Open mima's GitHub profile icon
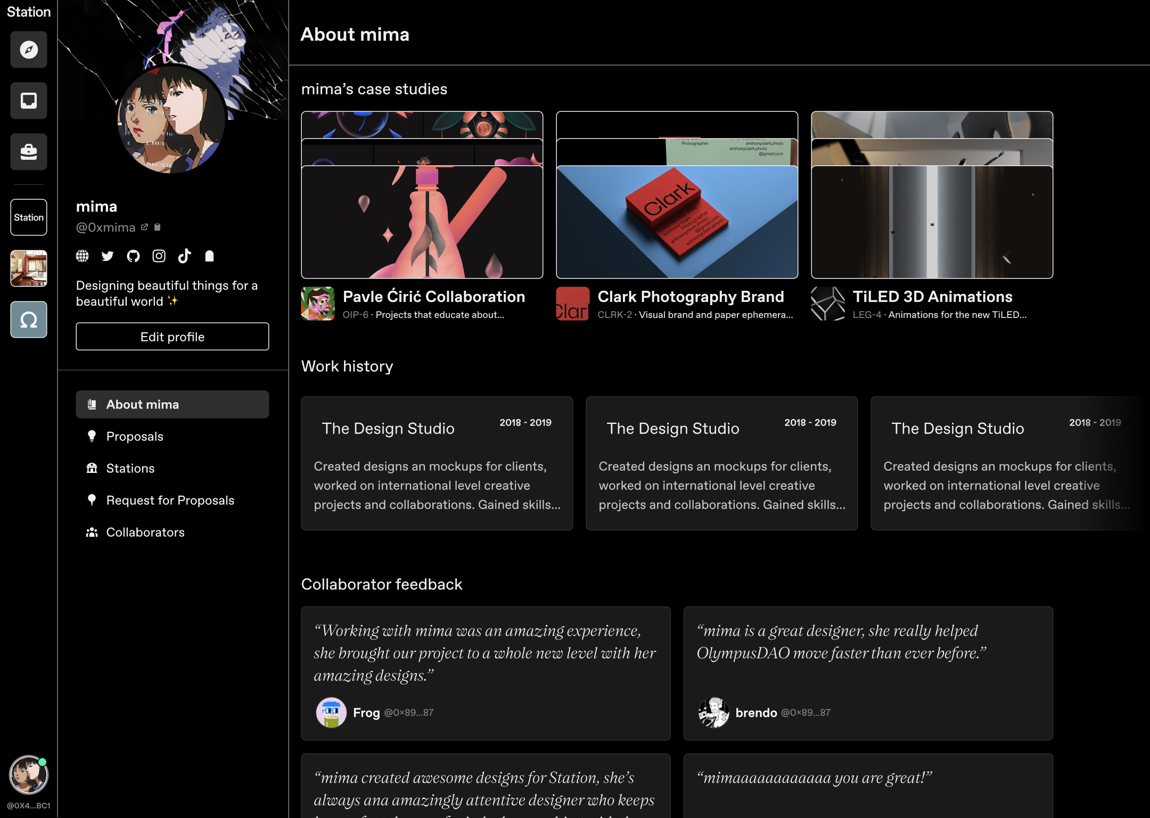The image size is (1150, 818). 133,256
